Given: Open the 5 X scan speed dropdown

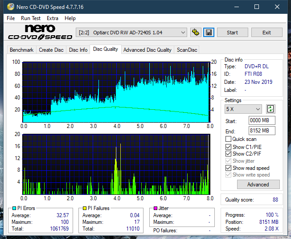Looking at the screenshot, I should point(243,109).
